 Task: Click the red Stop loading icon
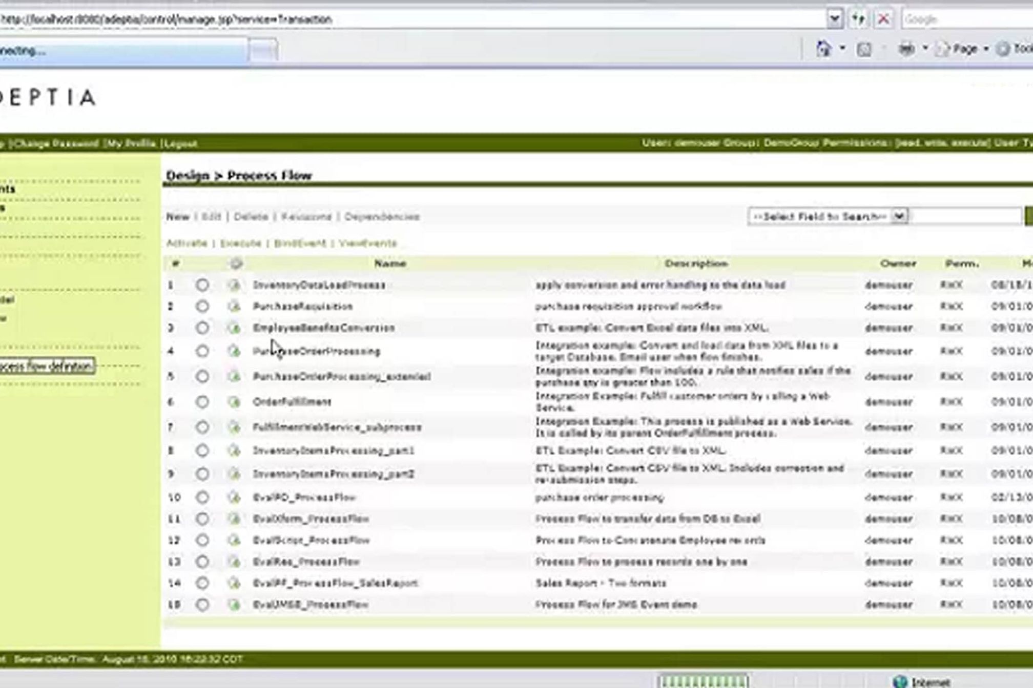884,19
